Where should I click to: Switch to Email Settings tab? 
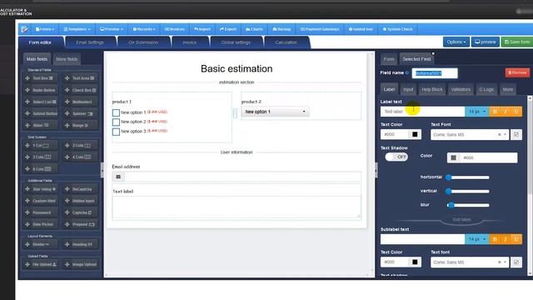90,42
